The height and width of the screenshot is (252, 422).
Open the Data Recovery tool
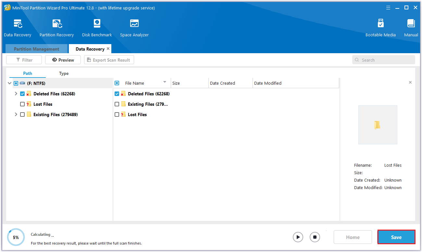coord(18,28)
